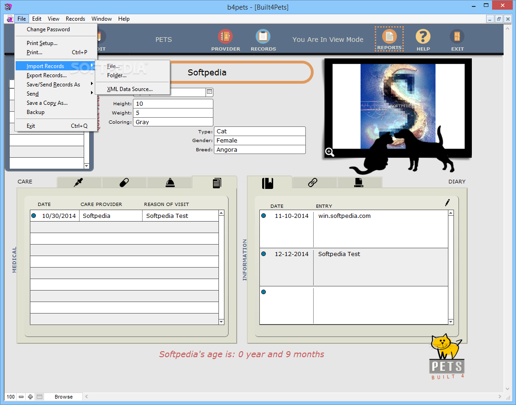The image size is (516, 405).
Task: Expand the Send submenu
Action: [56, 94]
